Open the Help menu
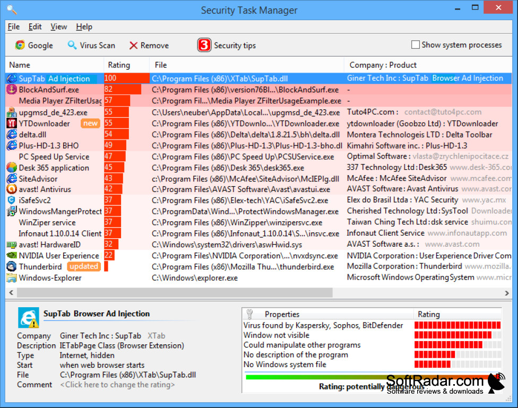The image size is (518, 408). click(x=84, y=27)
